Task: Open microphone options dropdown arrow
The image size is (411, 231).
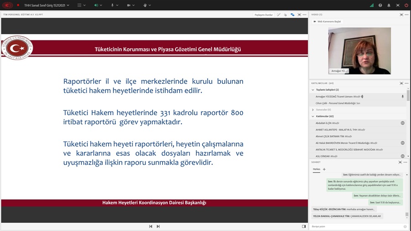Action: [x=117, y=5]
